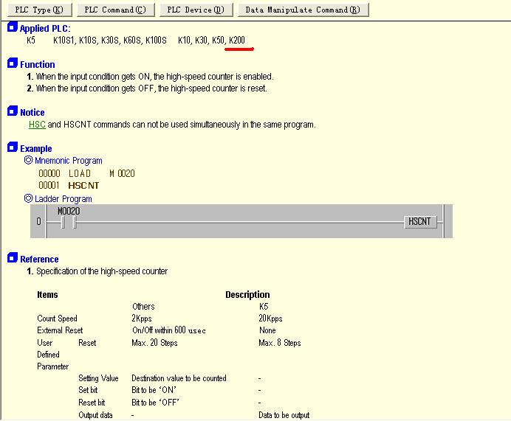The width and height of the screenshot is (511, 421).
Task: Open Data Manipulate Command (R)
Action: [302, 10]
